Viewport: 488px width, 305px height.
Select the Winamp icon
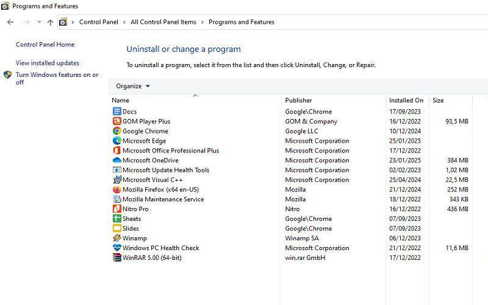117,238
